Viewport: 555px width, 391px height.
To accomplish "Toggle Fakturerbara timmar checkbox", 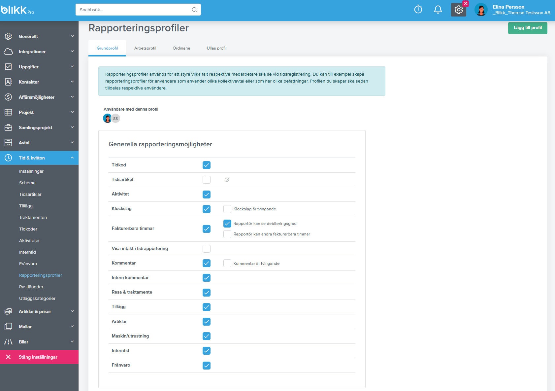I will (x=207, y=229).
